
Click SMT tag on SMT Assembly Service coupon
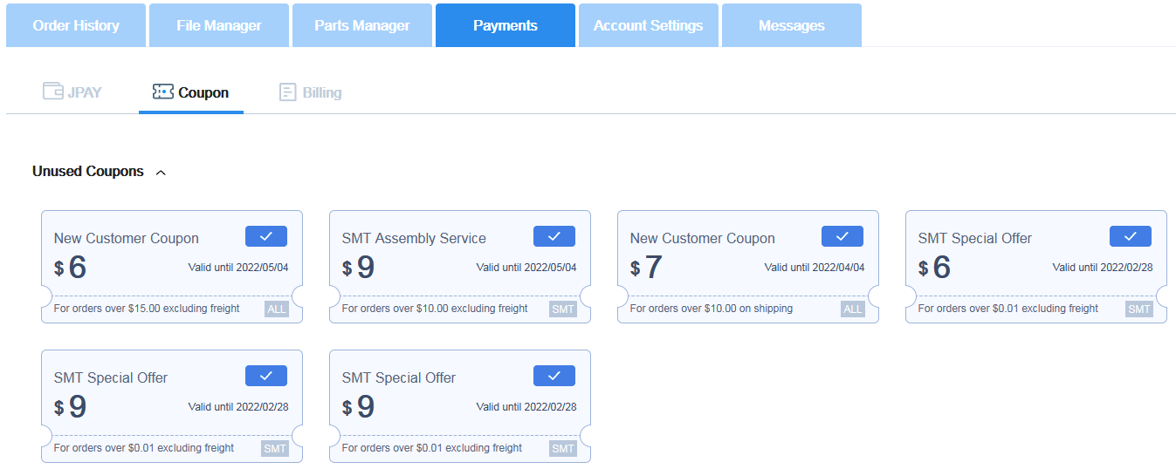[563, 309]
